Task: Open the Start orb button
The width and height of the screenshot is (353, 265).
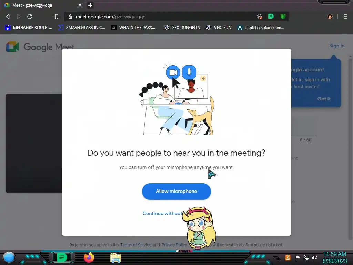Action: [9, 257]
